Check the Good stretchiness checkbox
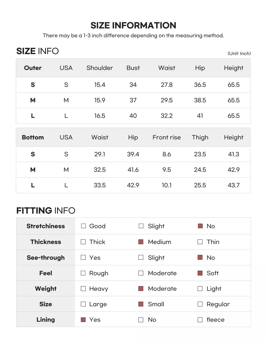Screen dimensions: 267x342 [x=83, y=226]
